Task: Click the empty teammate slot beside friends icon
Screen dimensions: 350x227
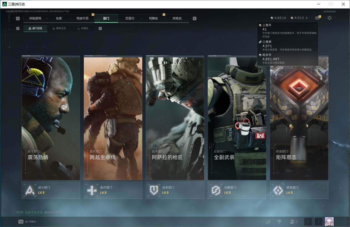Action: click(x=308, y=222)
